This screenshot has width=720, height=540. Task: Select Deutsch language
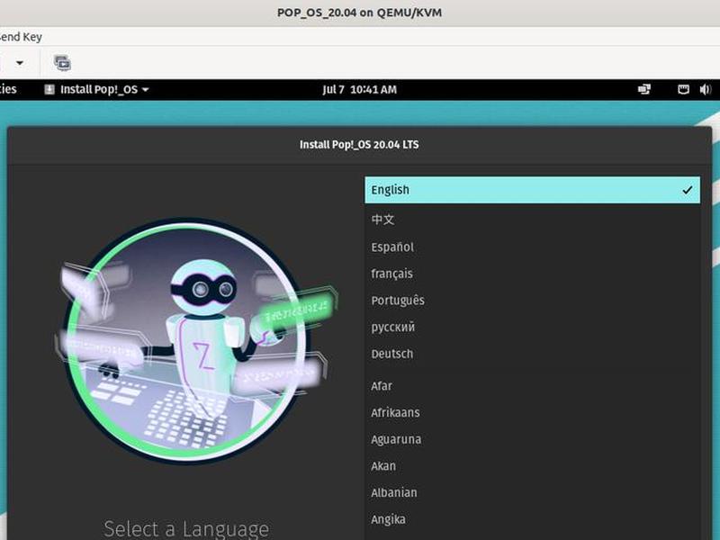[532, 354]
